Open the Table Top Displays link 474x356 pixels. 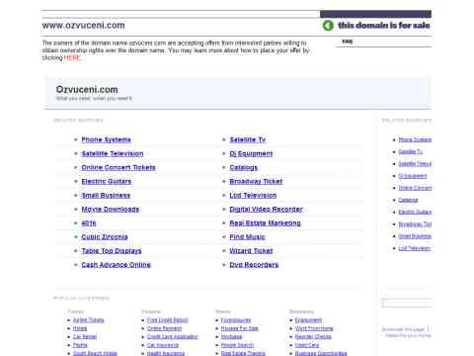(112, 251)
